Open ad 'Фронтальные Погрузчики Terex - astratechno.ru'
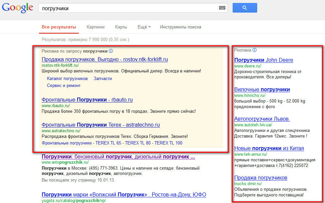 (x=101, y=125)
